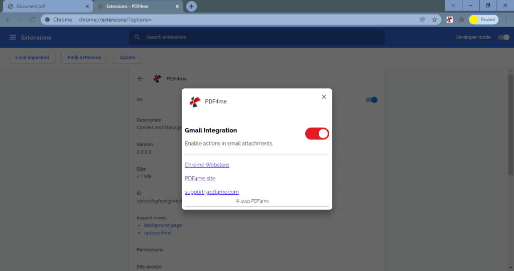Open the Extensions puzzle icon menu

462,20
